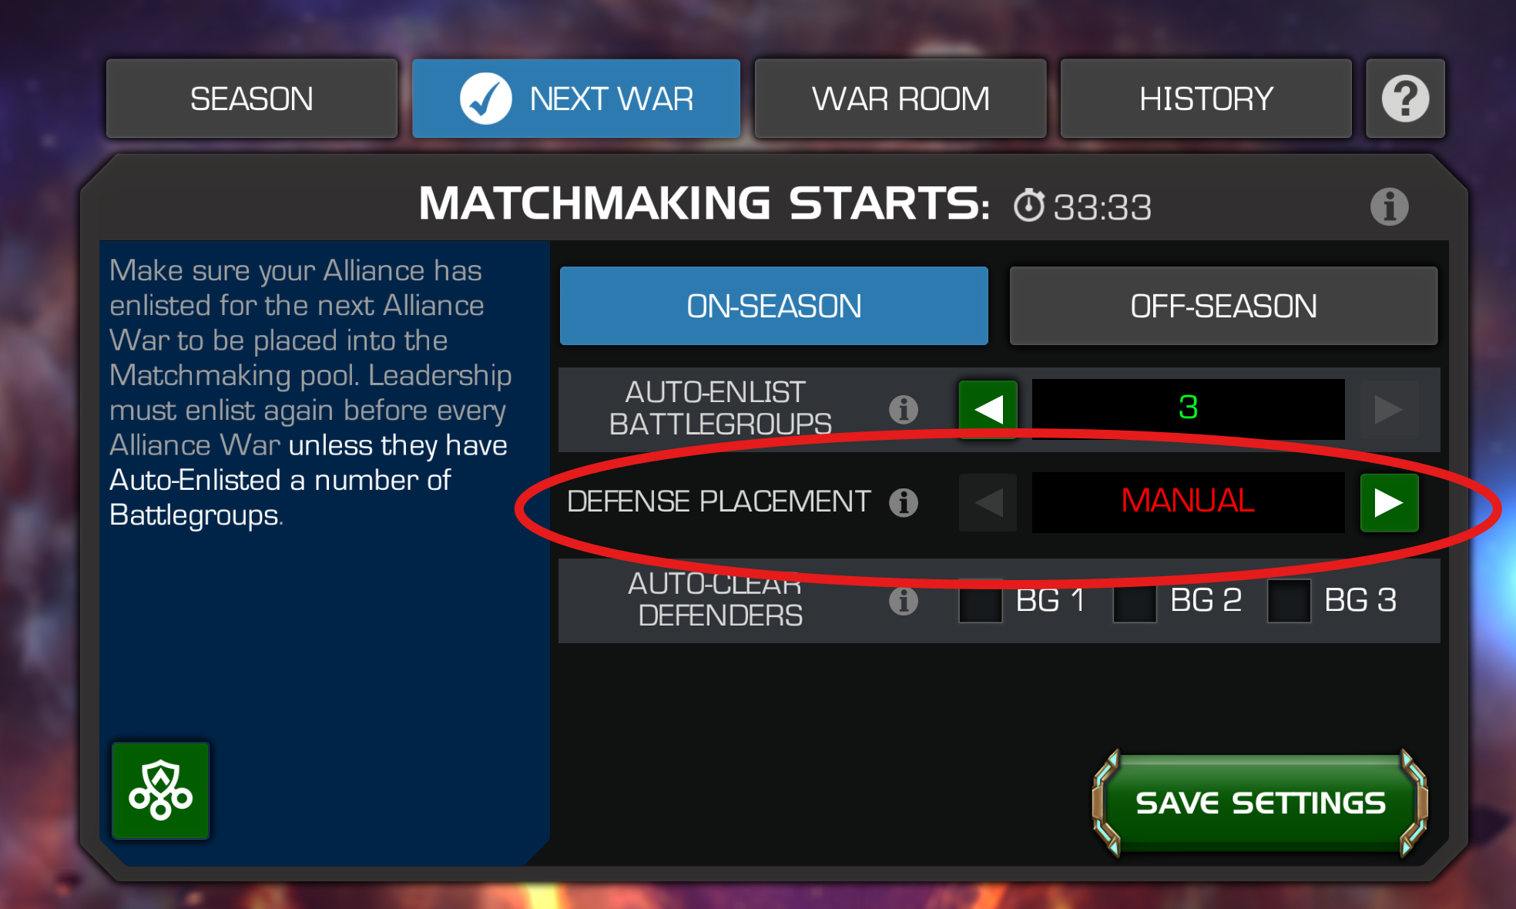Click the blue checkmark icon on Next War
Image resolution: width=1516 pixels, height=909 pixels.
[485, 99]
